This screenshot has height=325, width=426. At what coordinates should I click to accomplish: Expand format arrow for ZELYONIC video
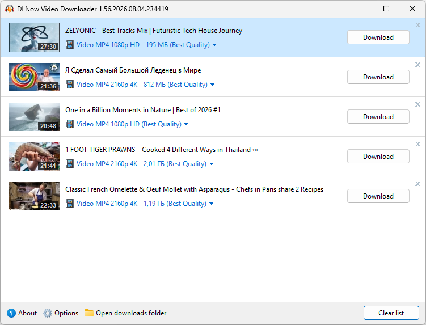click(214, 45)
